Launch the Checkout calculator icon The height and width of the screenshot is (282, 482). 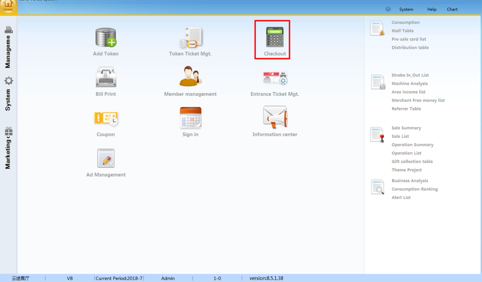coord(275,37)
